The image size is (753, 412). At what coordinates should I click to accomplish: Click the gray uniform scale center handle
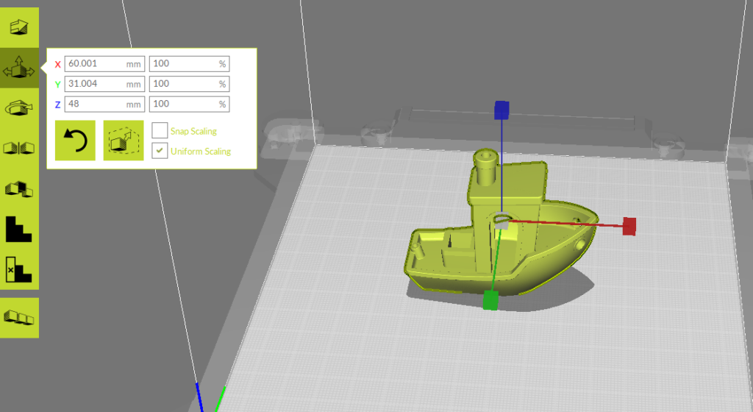[x=502, y=221]
